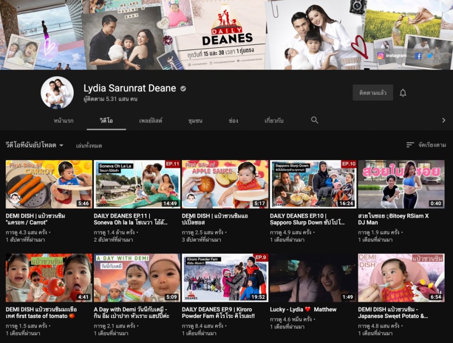
Task: Open the DAILY DEANES EP.11 Soneva thumbnail
Action: (x=137, y=184)
